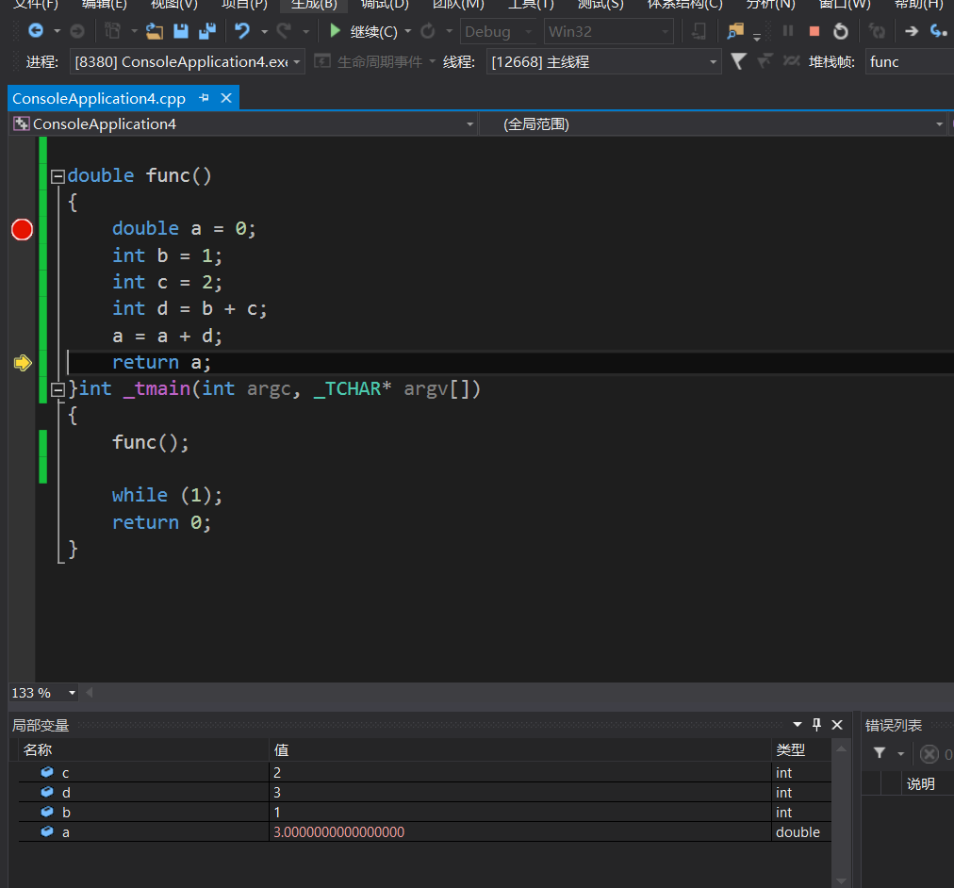The height and width of the screenshot is (888, 954).
Task: Select variable b row in Locals
Action: (x=424, y=812)
